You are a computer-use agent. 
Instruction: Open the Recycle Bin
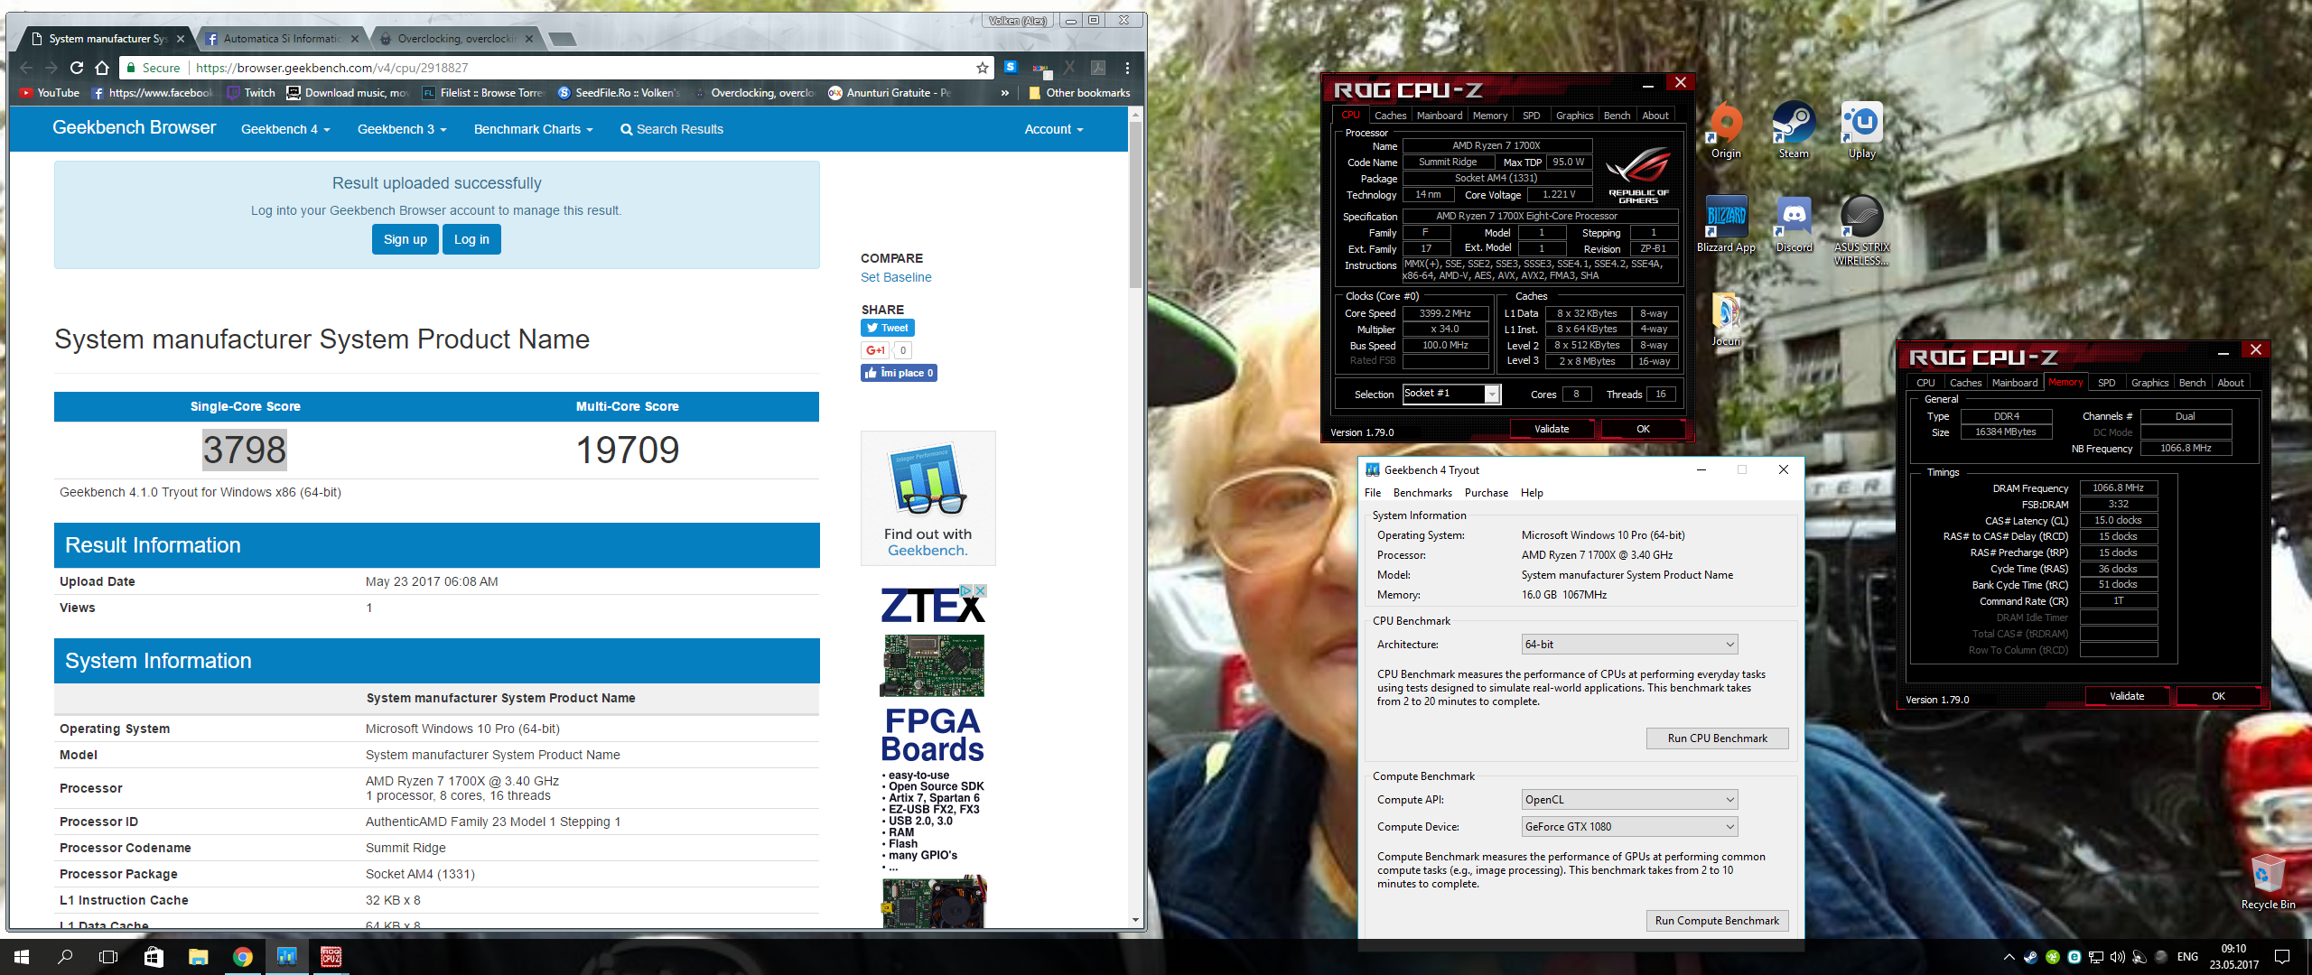coord(2268,881)
